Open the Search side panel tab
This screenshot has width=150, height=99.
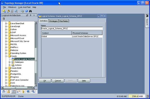[147, 21]
